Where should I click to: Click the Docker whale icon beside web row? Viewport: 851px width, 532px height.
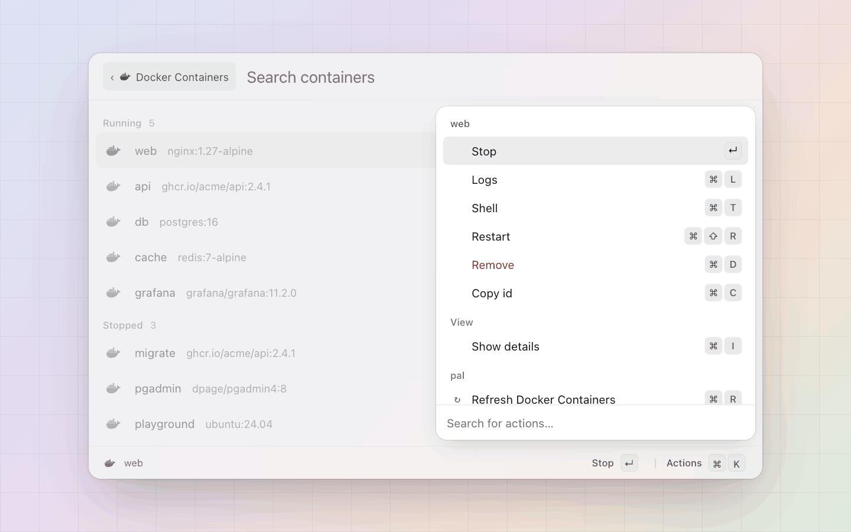click(113, 151)
